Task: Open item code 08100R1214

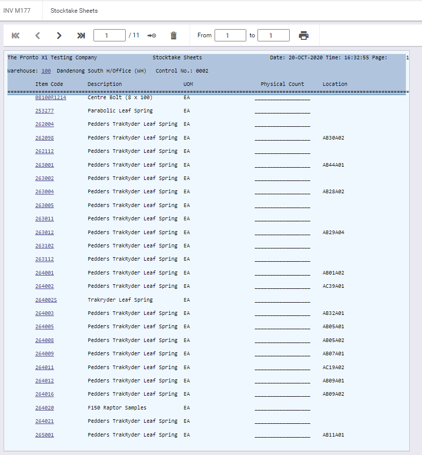Action: tap(51, 98)
